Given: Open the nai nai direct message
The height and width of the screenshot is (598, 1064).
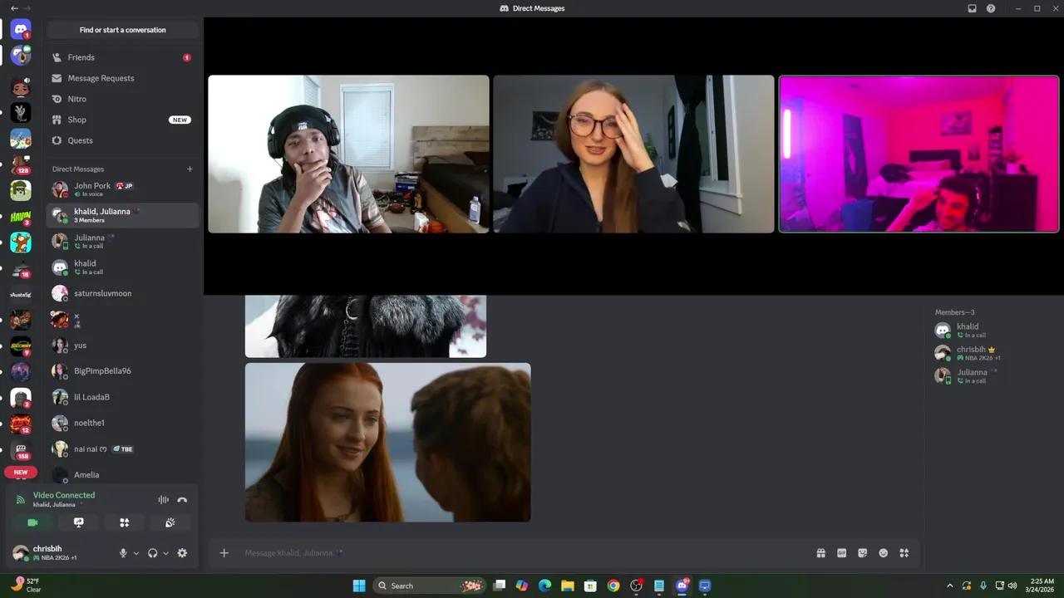Looking at the screenshot, I should coord(122,449).
